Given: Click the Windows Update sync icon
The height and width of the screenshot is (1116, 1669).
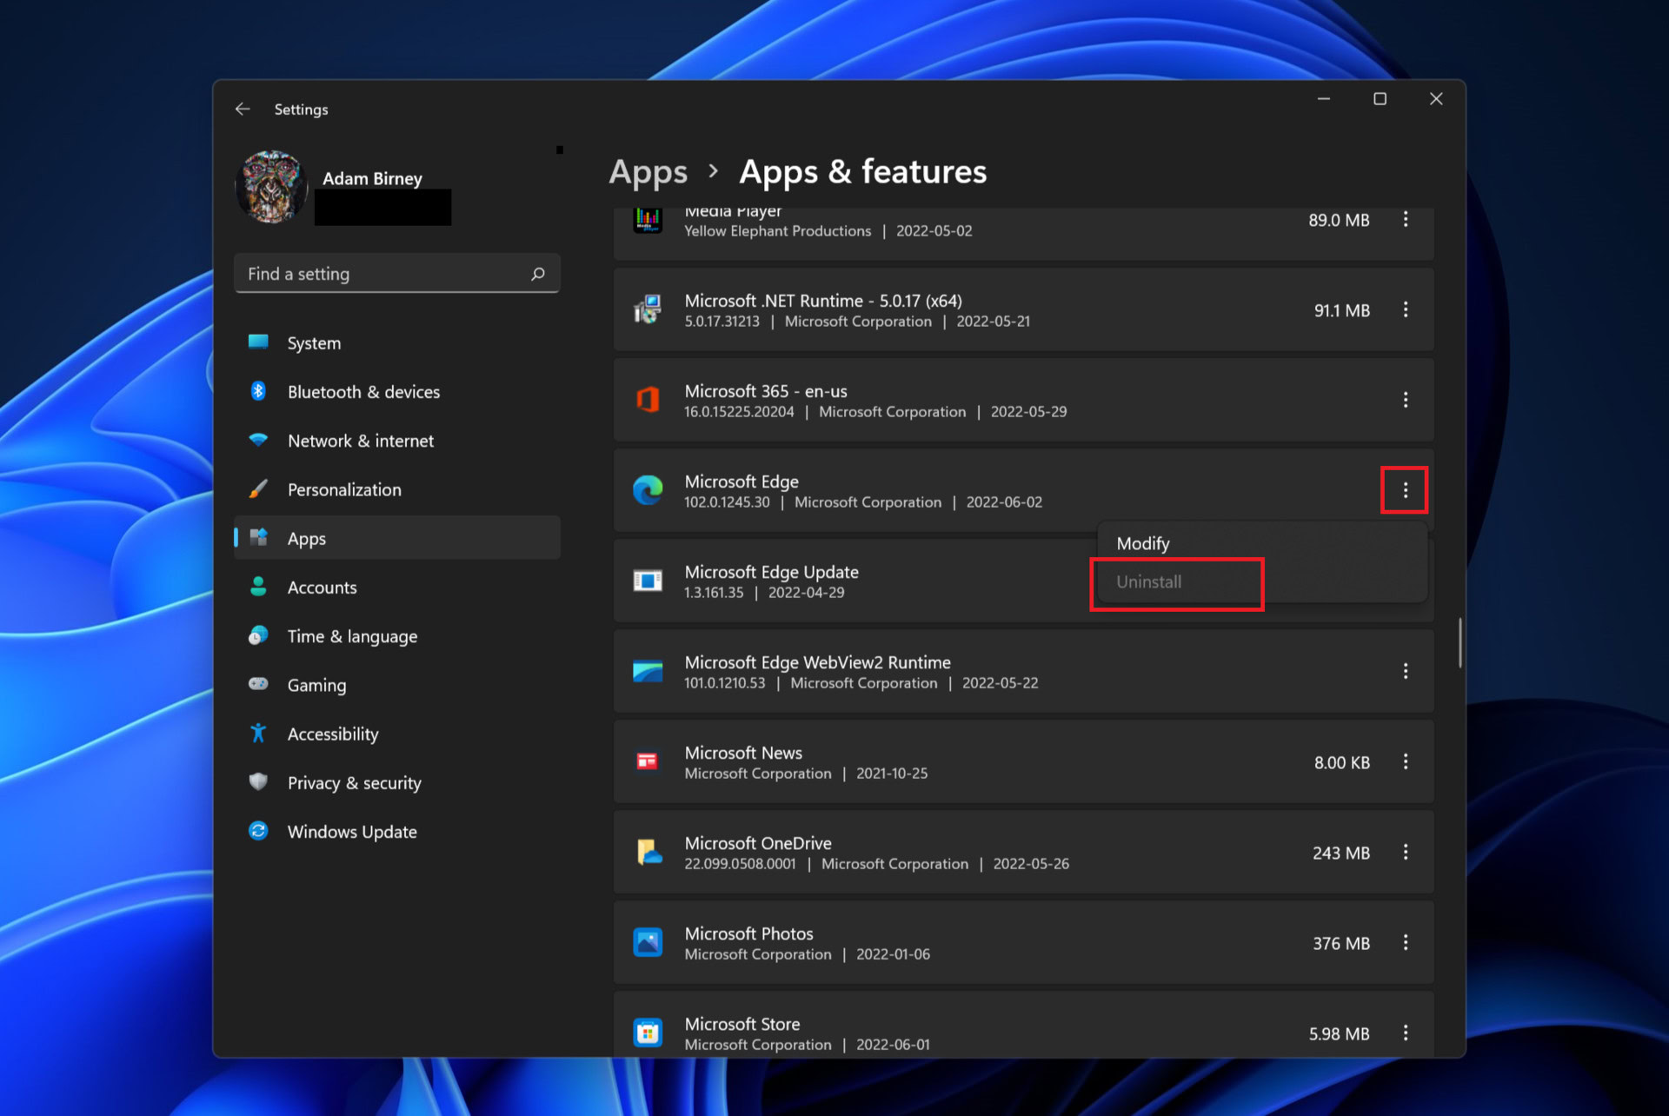Looking at the screenshot, I should (258, 831).
